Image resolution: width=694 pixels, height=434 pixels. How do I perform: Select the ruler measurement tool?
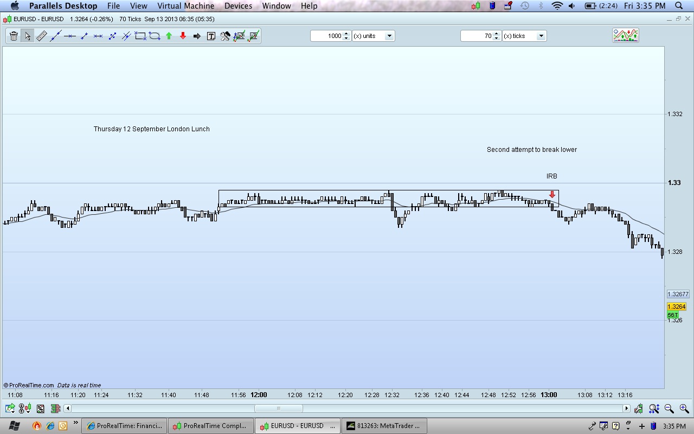pyautogui.click(x=41, y=36)
